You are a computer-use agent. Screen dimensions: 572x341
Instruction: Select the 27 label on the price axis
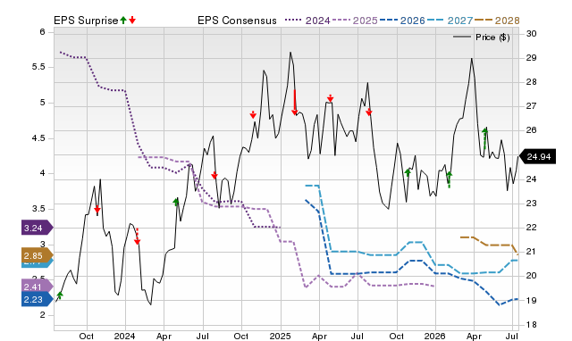(x=531, y=106)
